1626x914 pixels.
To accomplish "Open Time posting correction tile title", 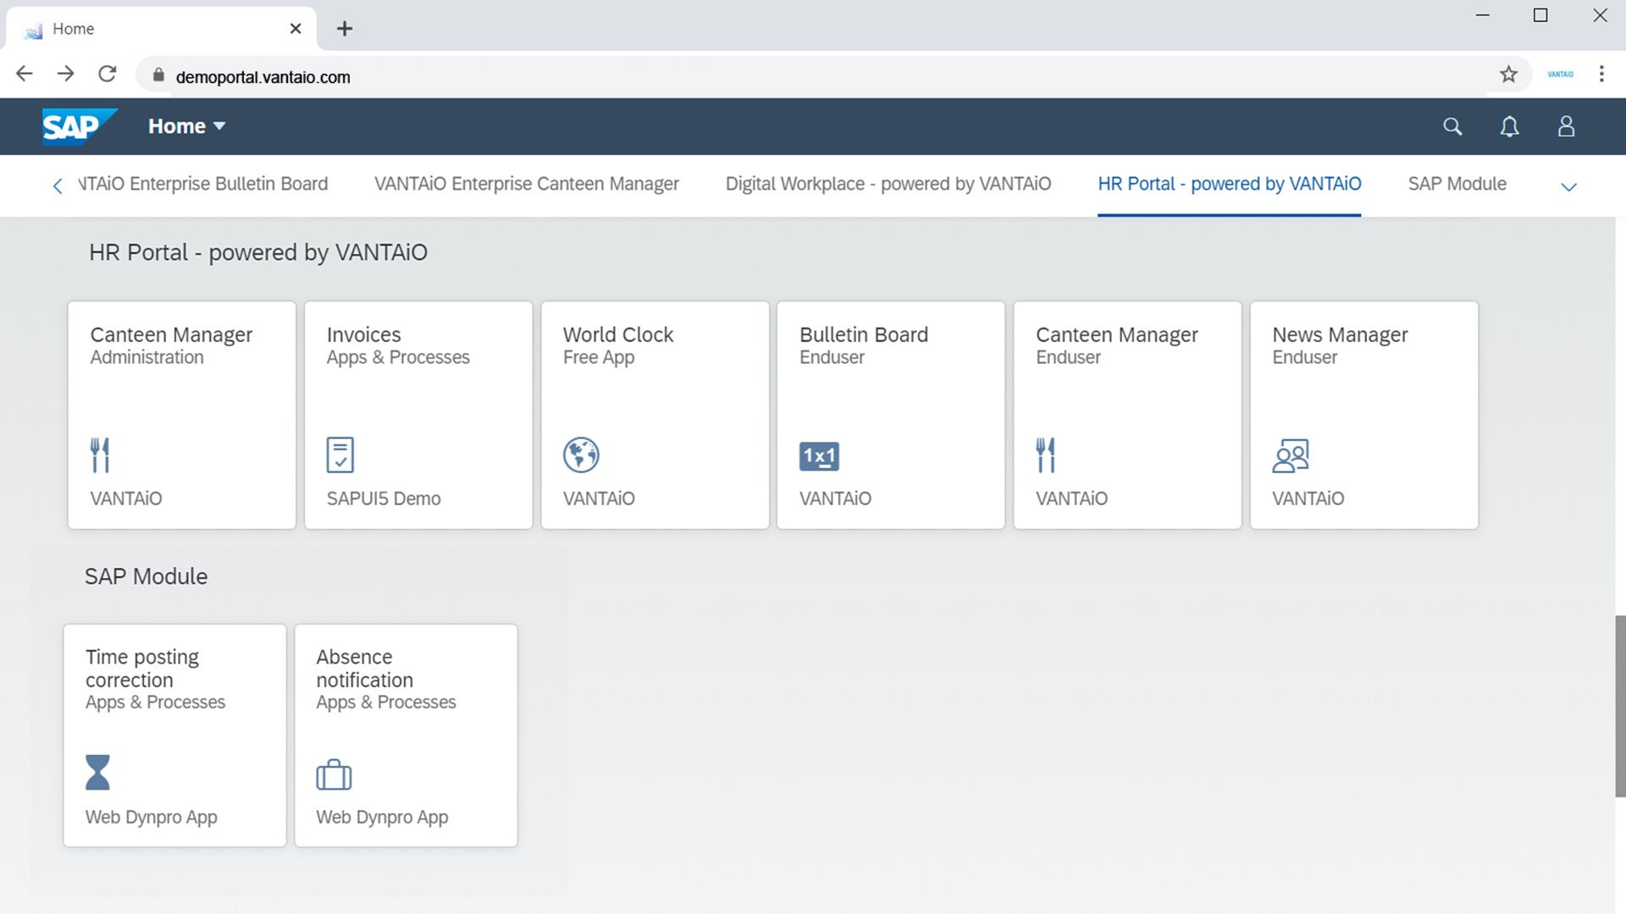I will coord(142,669).
